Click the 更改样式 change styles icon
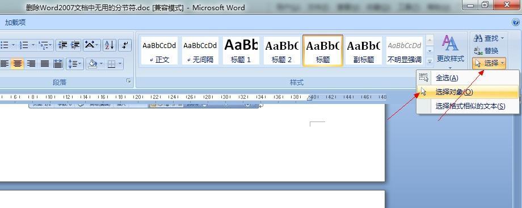This screenshot has width=522, height=208. click(x=450, y=50)
